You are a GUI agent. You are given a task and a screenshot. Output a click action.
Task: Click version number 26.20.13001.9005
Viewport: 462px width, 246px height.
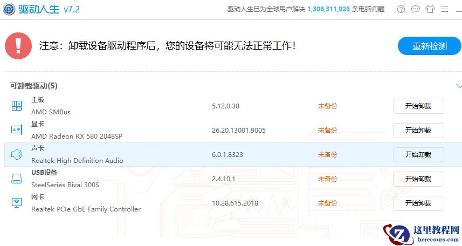click(239, 131)
